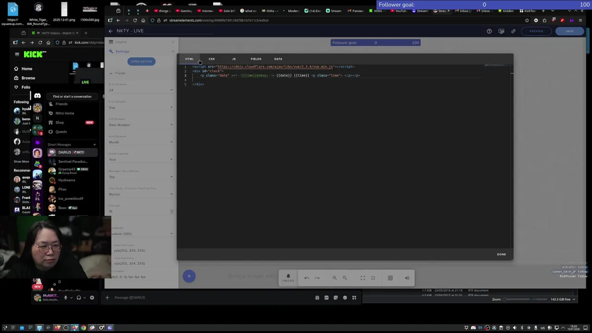The width and height of the screenshot is (592, 333).
Task: Click the zoom out magnifier icon
Action: point(345,278)
